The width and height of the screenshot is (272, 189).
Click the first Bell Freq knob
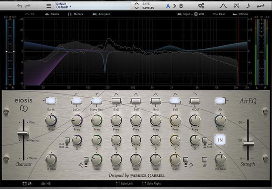(x=116, y=120)
